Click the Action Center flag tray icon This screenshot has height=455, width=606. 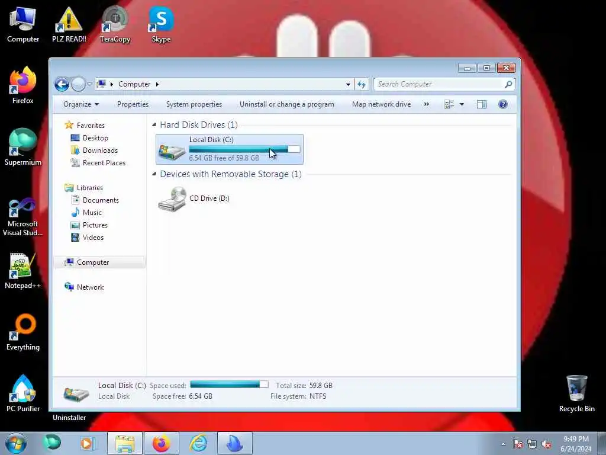(x=517, y=444)
